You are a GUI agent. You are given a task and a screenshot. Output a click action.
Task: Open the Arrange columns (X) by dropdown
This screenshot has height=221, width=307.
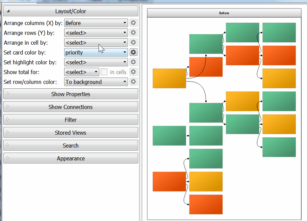point(96,23)
